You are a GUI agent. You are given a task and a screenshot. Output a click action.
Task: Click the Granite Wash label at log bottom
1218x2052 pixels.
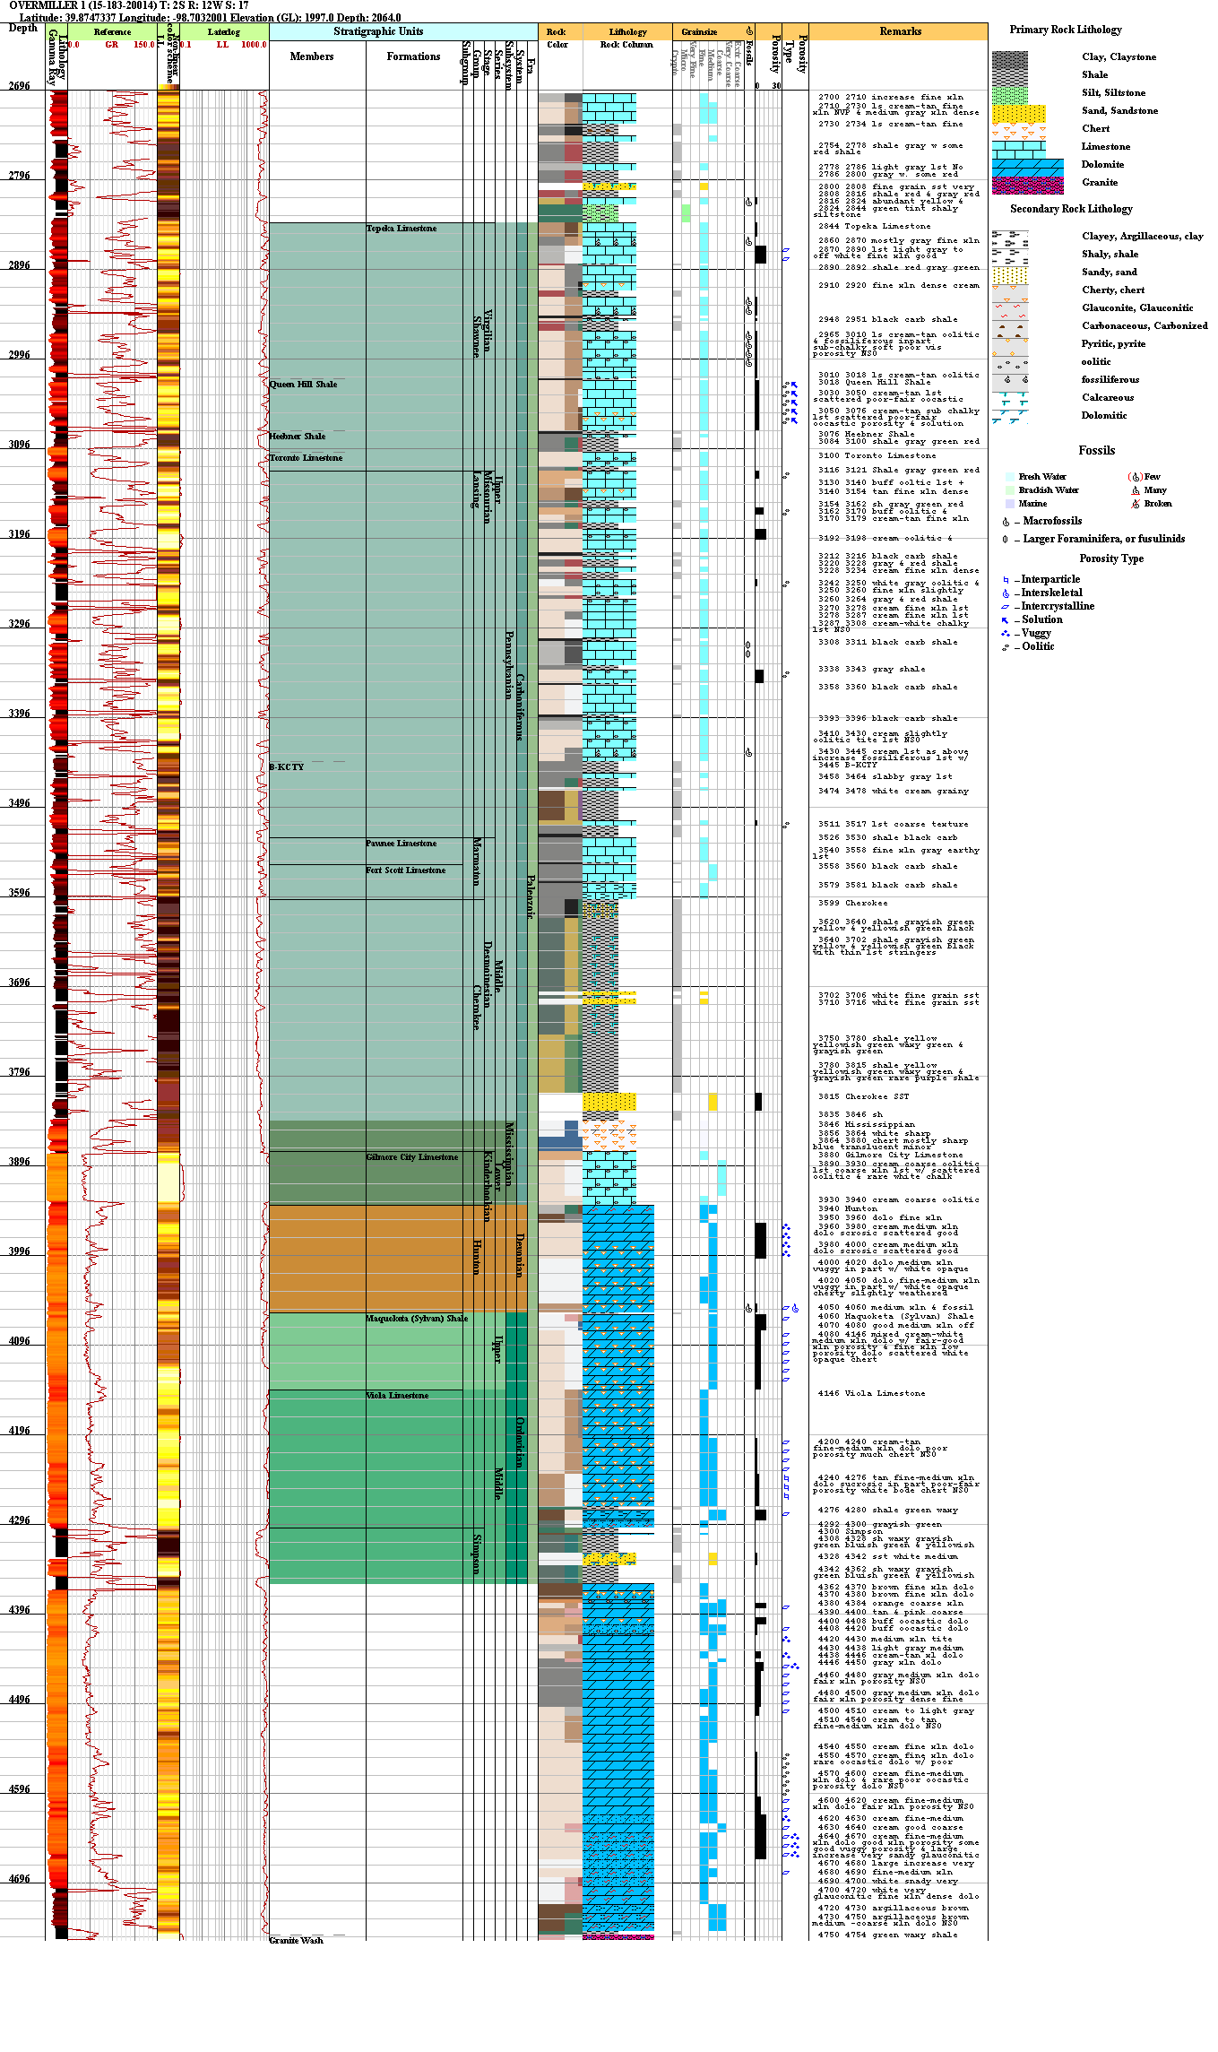point(297,1941)
